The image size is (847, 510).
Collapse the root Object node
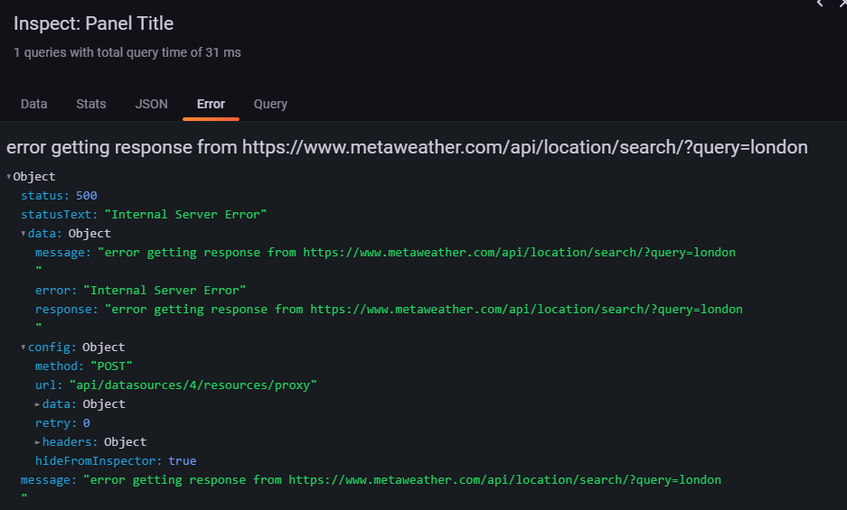[9, 177]
